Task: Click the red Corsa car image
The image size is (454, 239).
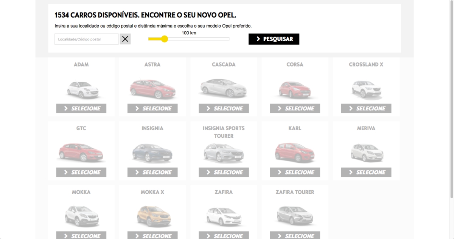Action: [x=295, y=90]
